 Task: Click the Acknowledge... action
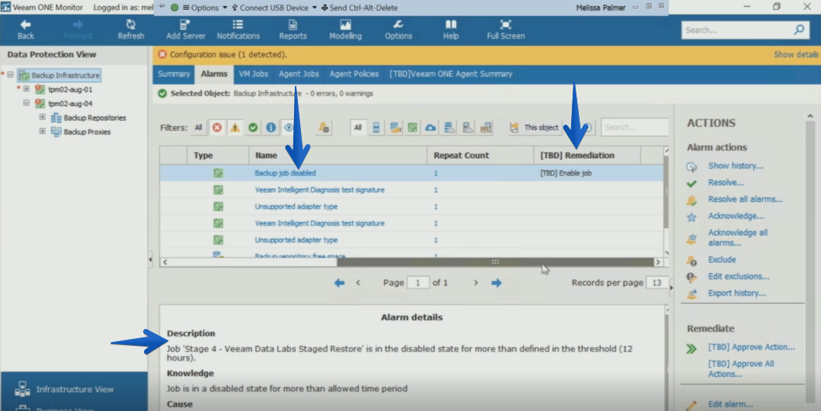[736, 216]
